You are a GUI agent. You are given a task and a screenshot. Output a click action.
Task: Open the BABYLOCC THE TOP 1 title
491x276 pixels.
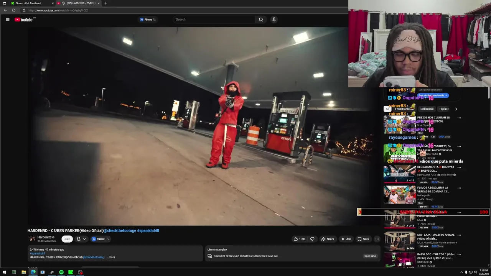[x=436, y=256]
